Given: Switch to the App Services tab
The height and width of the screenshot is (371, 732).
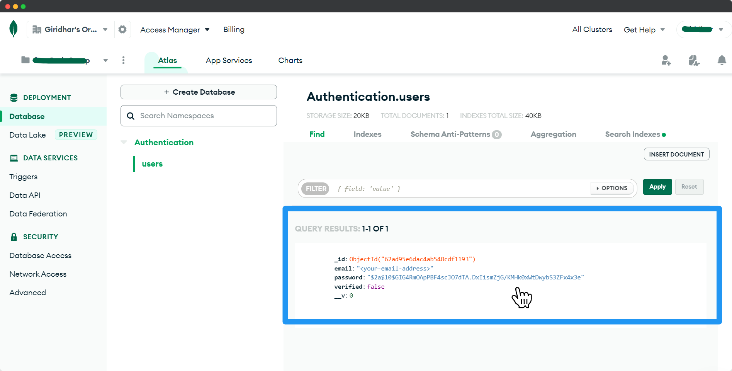Looking at the screenshot, I should coord(229,60).
